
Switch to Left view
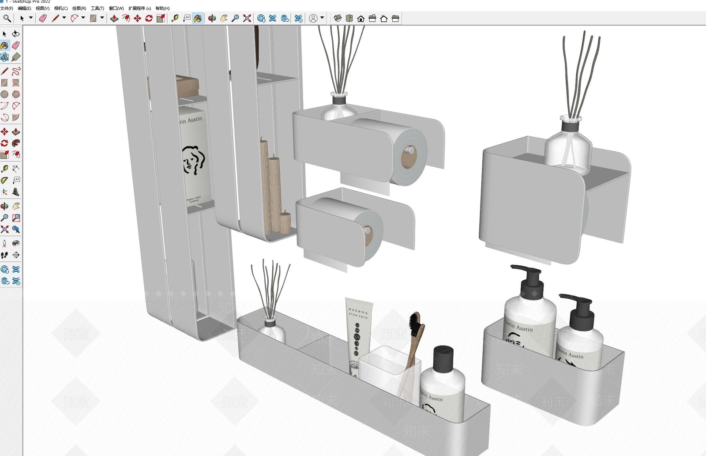click(395, 18)
